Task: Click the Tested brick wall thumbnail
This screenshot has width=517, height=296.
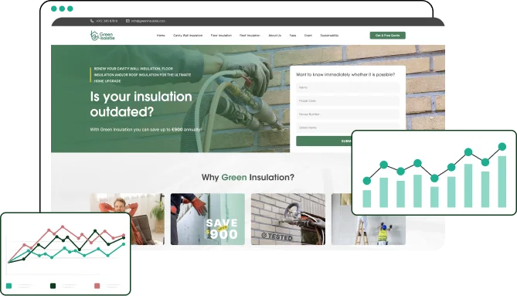Action: 288,219
